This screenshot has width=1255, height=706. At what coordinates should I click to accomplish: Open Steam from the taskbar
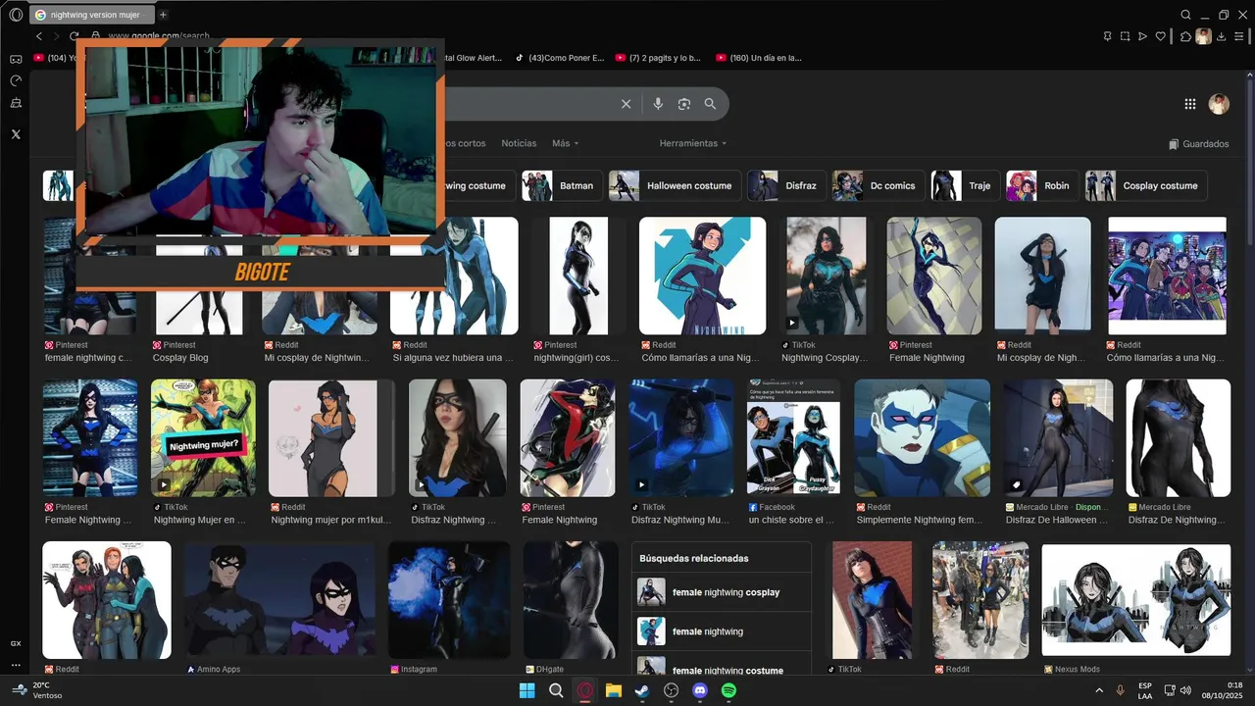click(x=642, y=690)
